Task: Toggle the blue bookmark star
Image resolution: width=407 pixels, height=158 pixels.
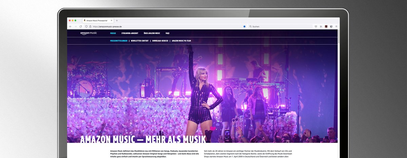Action: tap(244, 27)
